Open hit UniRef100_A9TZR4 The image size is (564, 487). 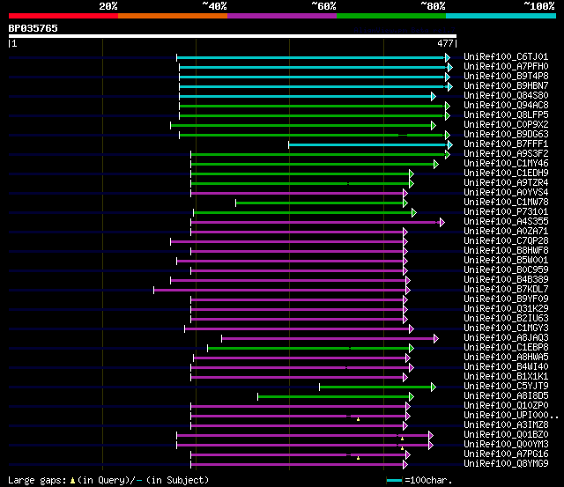(506, 183)
